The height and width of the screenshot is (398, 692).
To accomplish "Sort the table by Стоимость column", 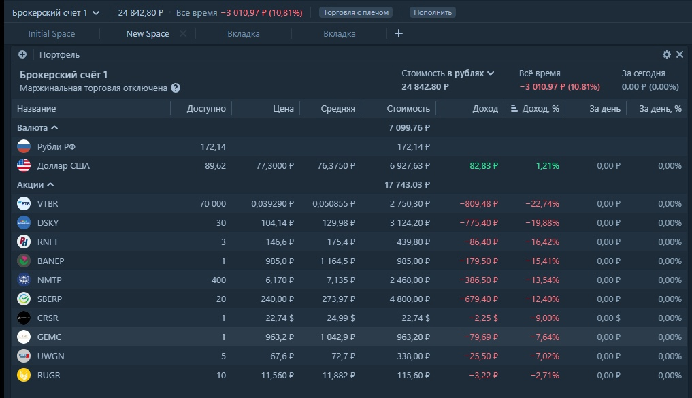I will coord(408,108).
